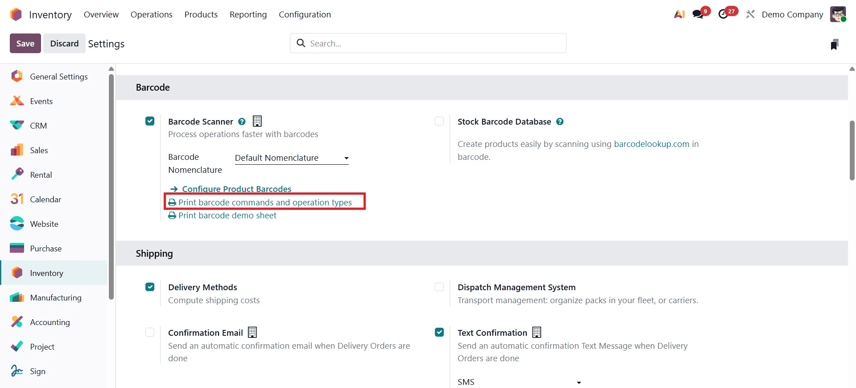Image resolution: width=856 pixels, height=388 pixels.
Task: Select Events settings in sidebar
Action: [x=54, y=101]
